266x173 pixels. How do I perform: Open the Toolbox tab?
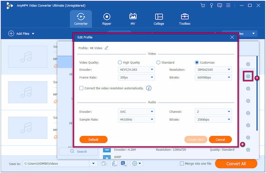(185, 19)
